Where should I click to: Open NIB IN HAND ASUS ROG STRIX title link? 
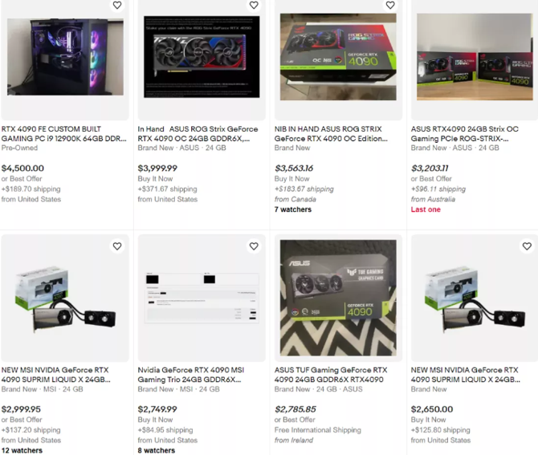(331, 134)
